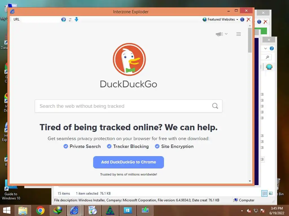Open File Explorer from the taskbar
The height and width of the screenshot is (216, 289).
point(23,210)
